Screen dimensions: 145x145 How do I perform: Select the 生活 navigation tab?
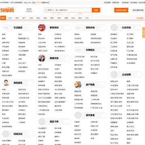(x=10, y=18)
